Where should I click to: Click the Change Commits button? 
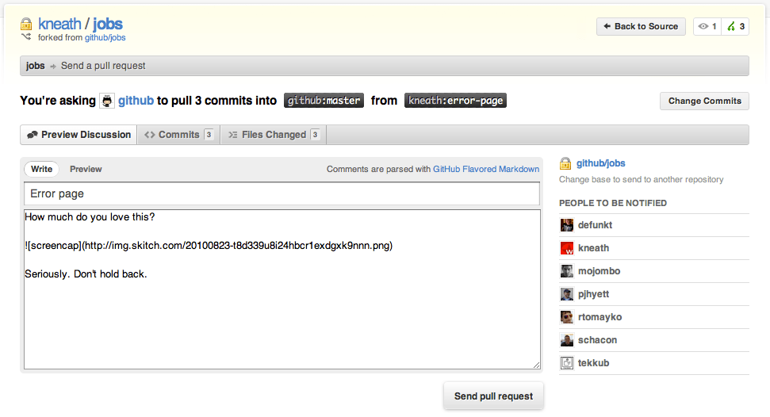[704, 101]
